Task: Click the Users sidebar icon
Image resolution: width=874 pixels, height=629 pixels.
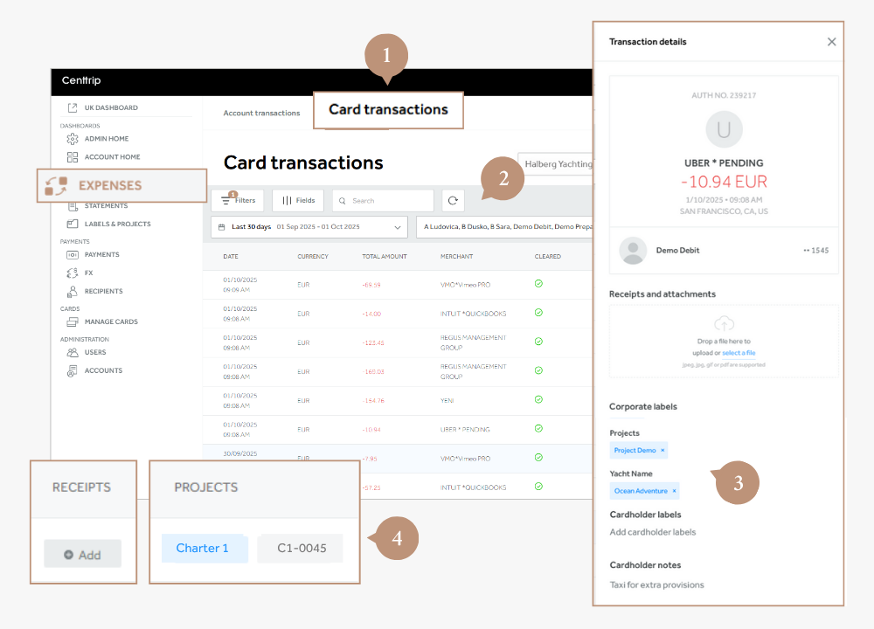Action: (x=73, y=353)
